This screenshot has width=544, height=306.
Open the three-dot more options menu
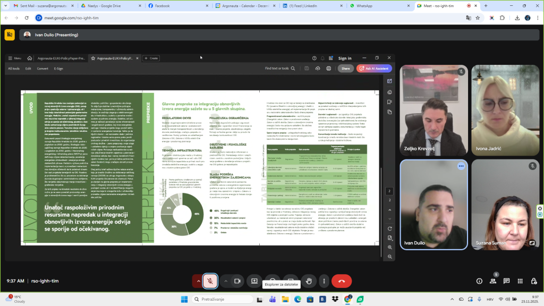[x=324, y=281]
